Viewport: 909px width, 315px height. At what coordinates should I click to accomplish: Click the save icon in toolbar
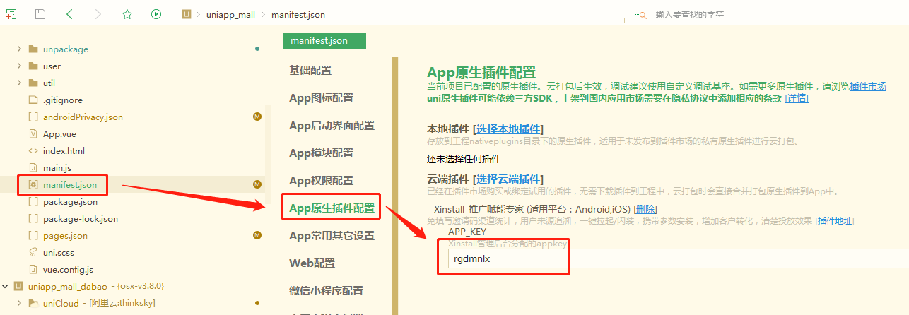pyautogui.click(x=40, y=14)
